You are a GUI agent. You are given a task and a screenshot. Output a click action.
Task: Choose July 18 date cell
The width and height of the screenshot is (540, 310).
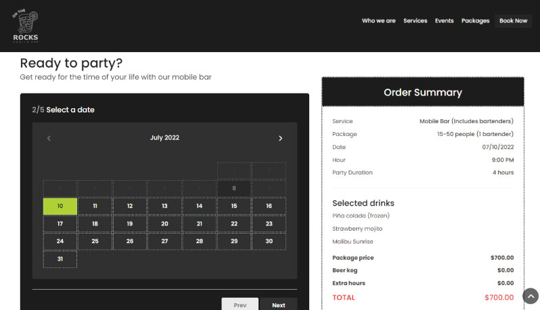tap(95, 224)
